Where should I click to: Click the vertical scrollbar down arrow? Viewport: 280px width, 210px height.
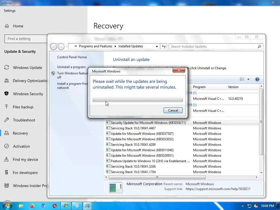click(261, 173)
